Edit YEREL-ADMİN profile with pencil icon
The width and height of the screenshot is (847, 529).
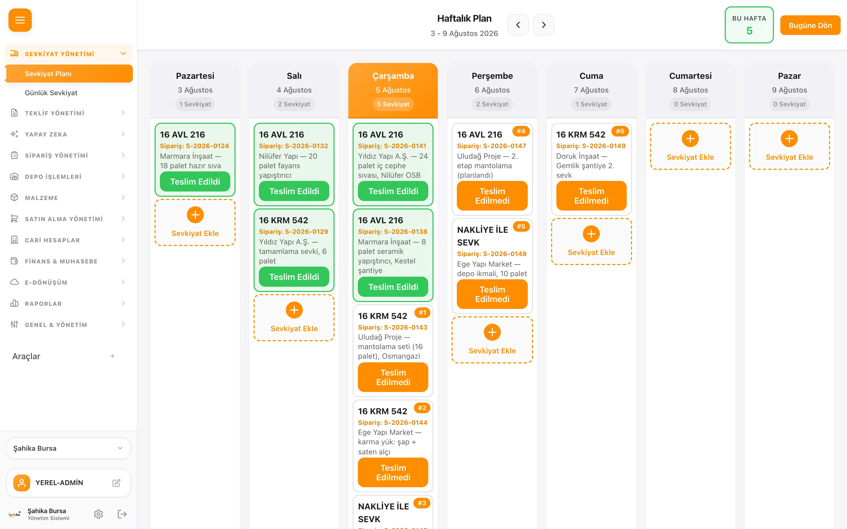[116, 483]
